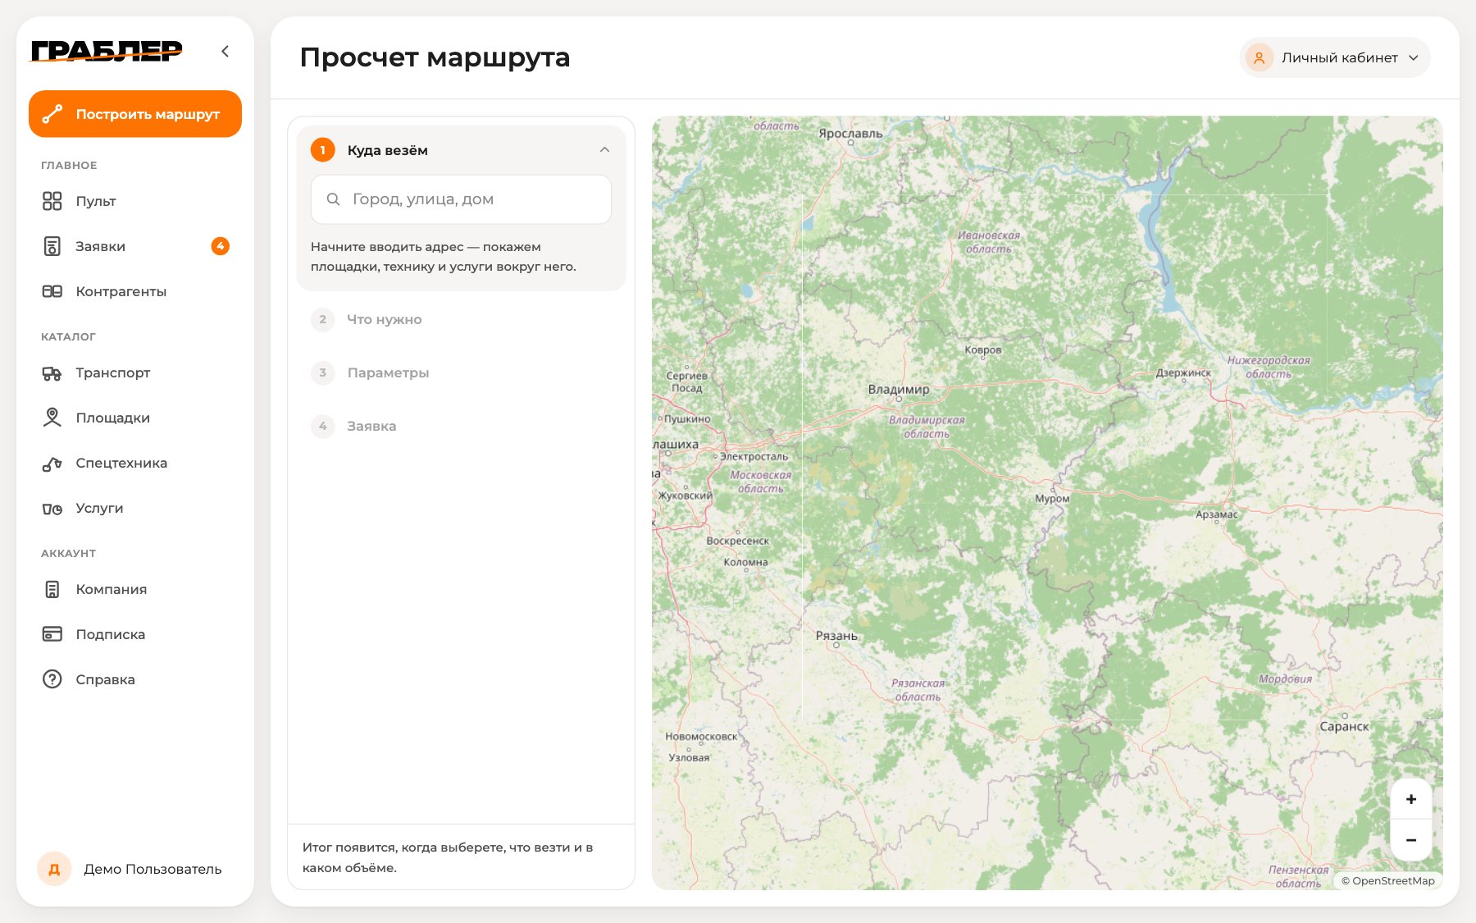Click the orange badge 4 next to Заявки
This screenshot has width=1476, height=923.
coord(220,246)
